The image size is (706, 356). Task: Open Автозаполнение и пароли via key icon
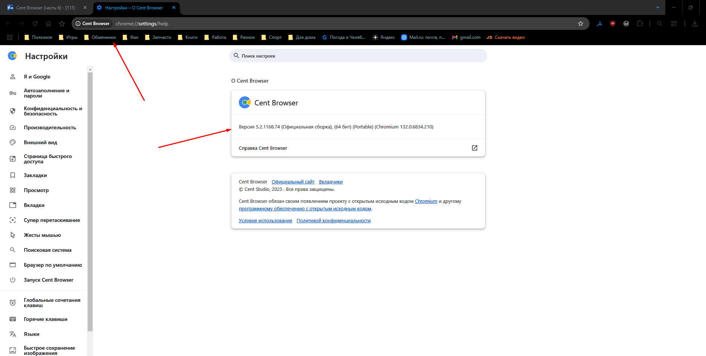(x=13, y=93)
